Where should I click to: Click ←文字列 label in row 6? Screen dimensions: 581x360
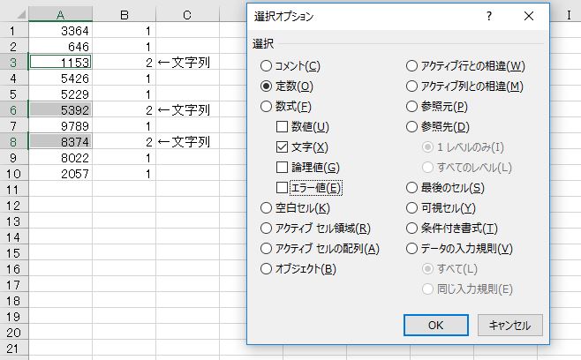[184, 110]
